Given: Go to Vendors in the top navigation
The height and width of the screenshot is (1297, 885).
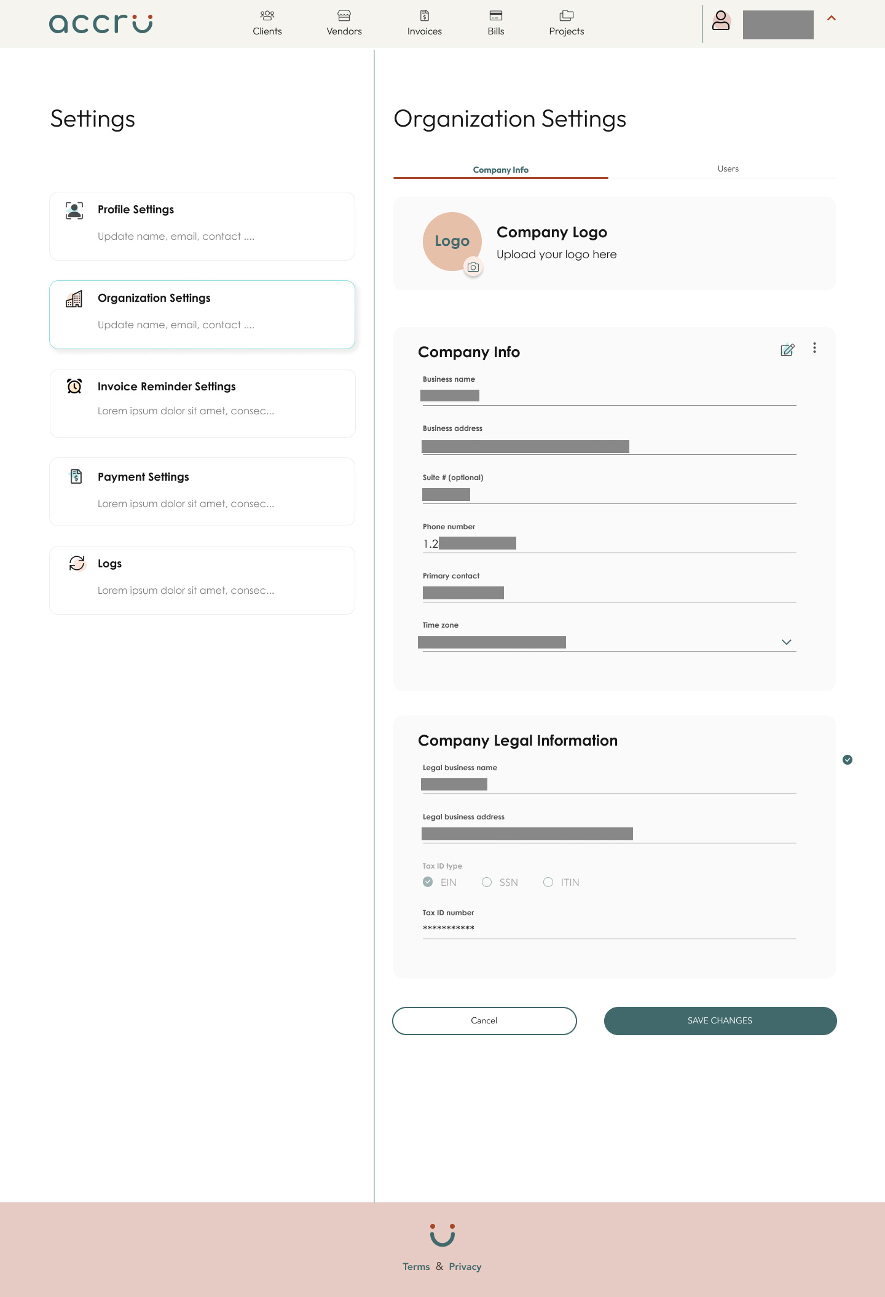Looking at the screenshot, I should 344,23.
